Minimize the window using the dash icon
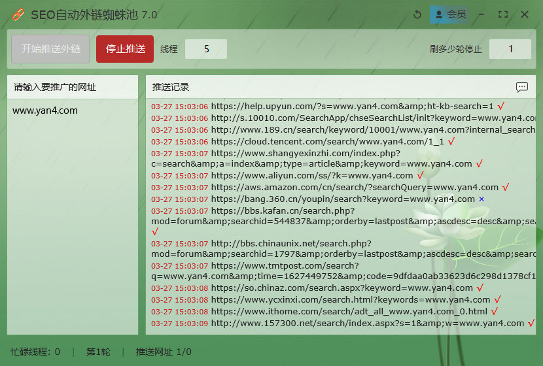This screenshot has width=543, height=366. click(482, 14)
